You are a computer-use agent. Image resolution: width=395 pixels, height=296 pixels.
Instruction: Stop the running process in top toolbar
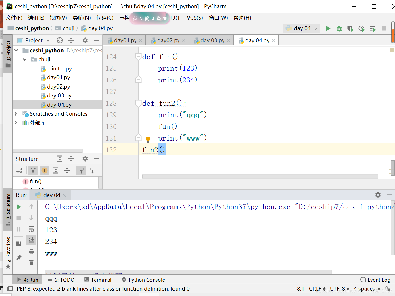[384, 28]
